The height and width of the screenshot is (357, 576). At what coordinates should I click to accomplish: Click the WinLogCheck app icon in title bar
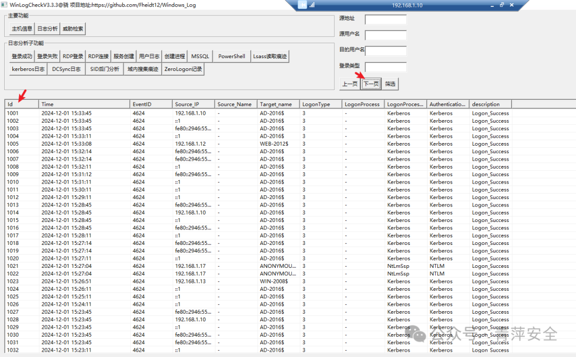(x=4, y=5)
